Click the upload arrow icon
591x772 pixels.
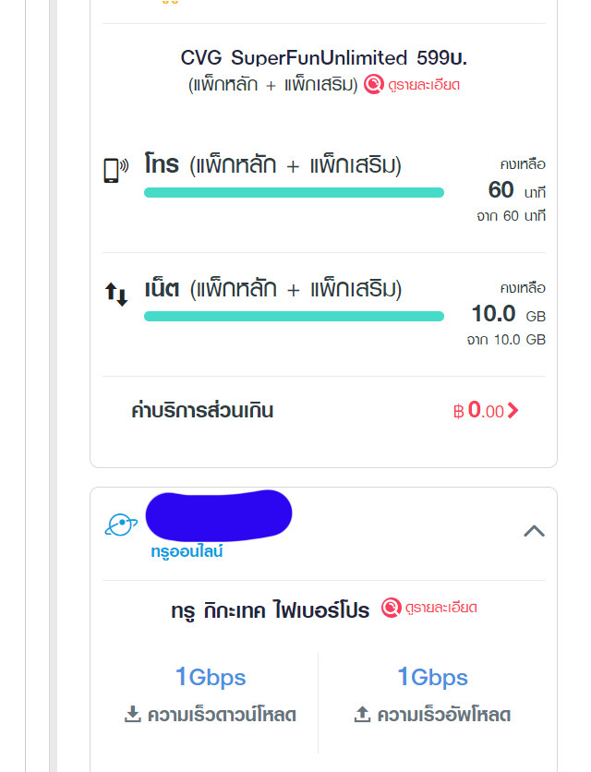362,714
